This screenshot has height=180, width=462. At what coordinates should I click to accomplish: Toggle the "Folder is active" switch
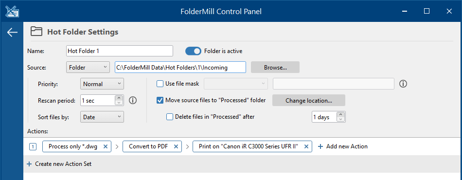click(193, 51)
